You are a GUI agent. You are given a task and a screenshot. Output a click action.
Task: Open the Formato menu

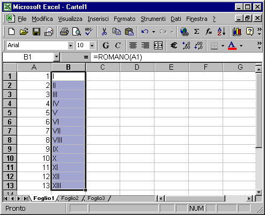[x=124, y=19]
